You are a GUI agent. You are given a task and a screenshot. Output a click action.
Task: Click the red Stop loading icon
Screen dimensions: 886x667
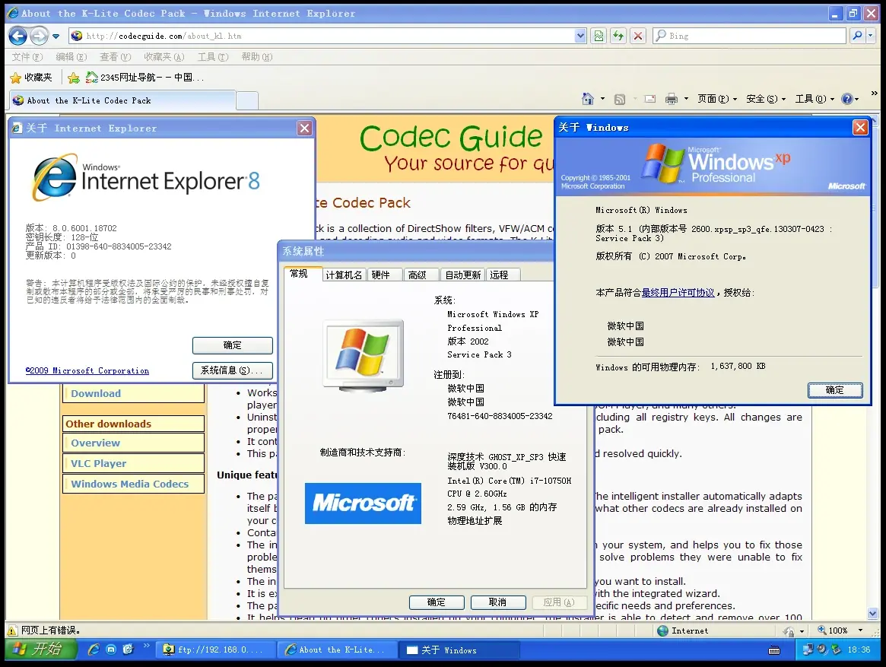pos(638,37)
